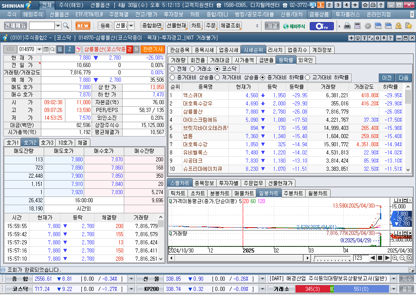The height and width of the screenshot is (295, 416).
Task: Expand the 코스닥 index ticker dropdown
Action: [131, 288]
